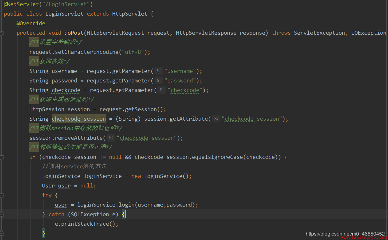Click the LoginServlet class name in the declaration
This screenshot has width=388, height=240.
(x=64, y=14)
